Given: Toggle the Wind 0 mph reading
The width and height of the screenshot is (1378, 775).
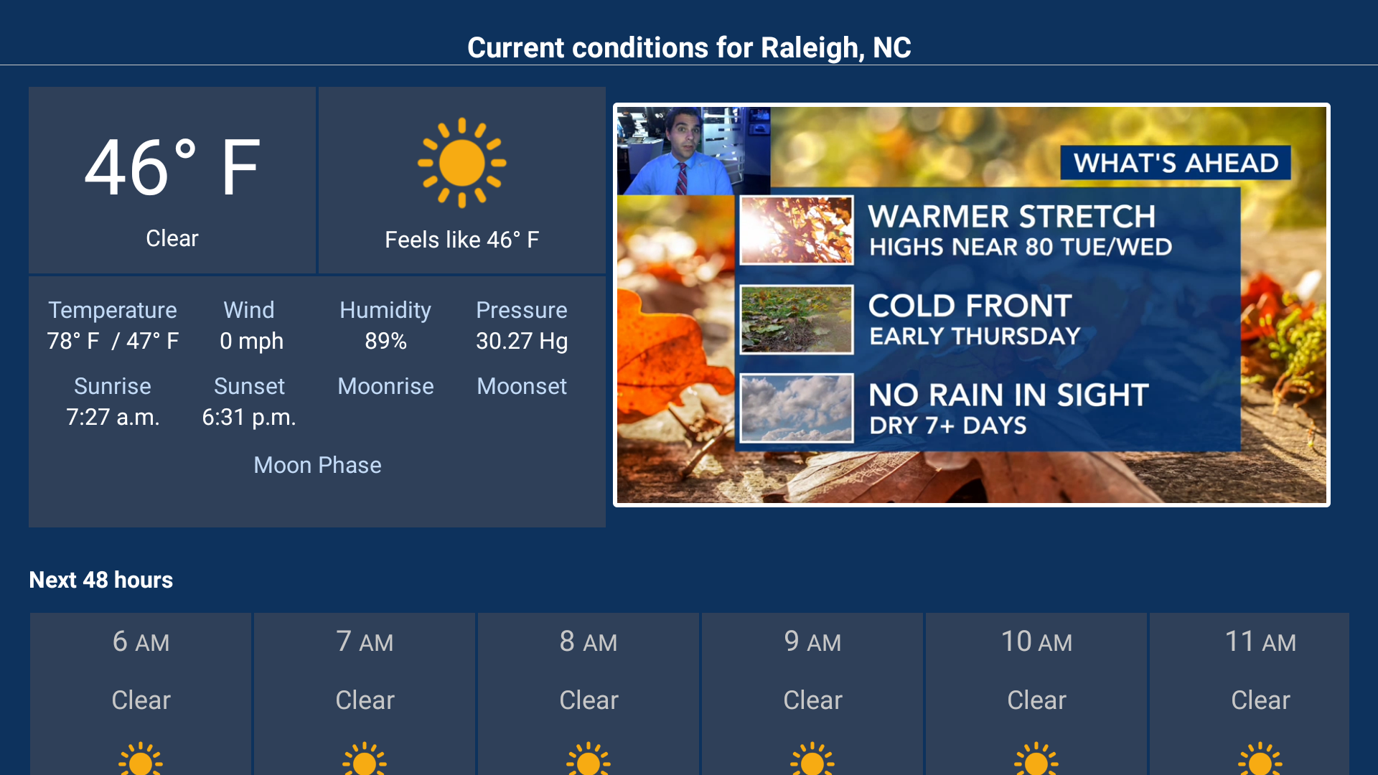Looking at the screenshot, I should (x=250, y=325).
